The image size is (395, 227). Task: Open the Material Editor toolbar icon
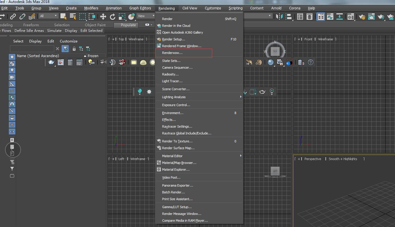tap(351, 17)
